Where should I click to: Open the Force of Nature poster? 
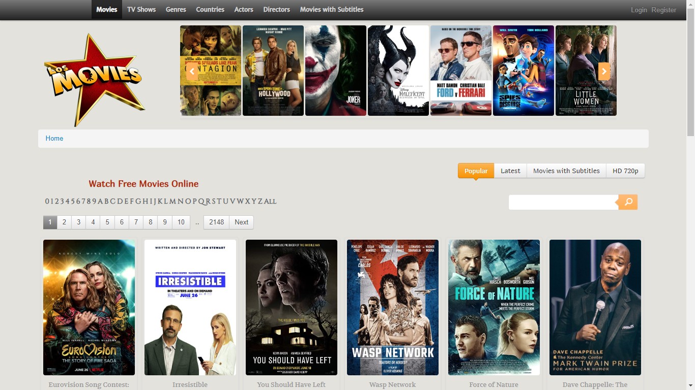coord(494,308)
